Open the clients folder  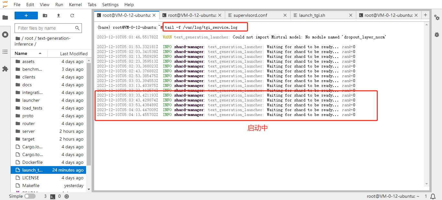49,77
